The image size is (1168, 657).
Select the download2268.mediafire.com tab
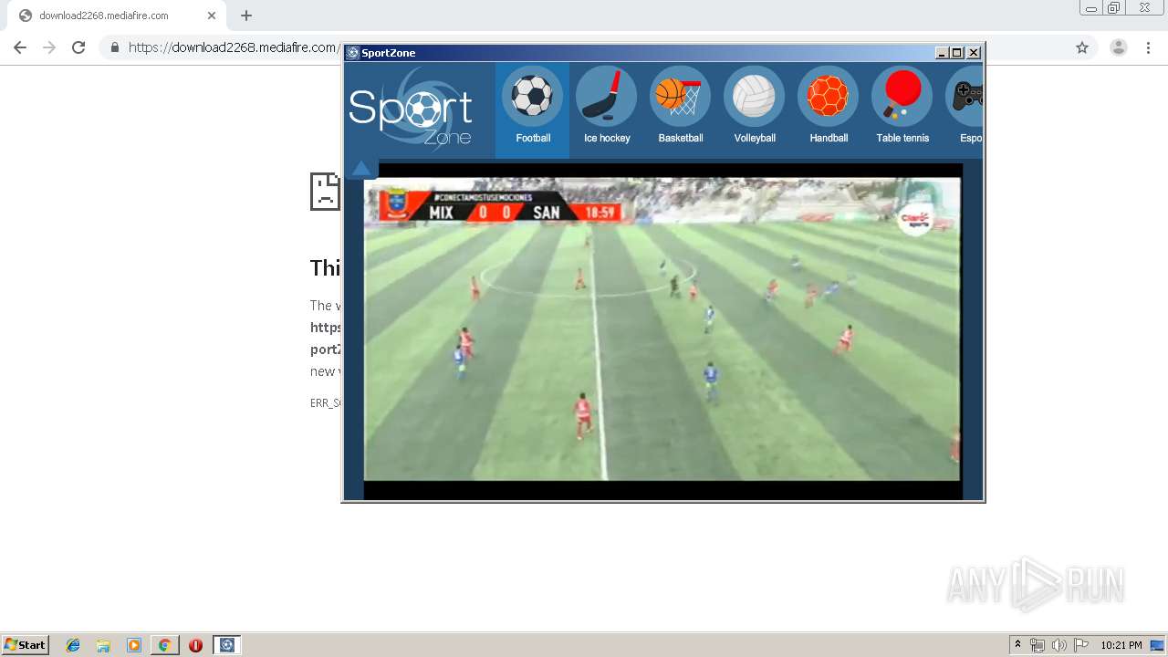(116, 16)
